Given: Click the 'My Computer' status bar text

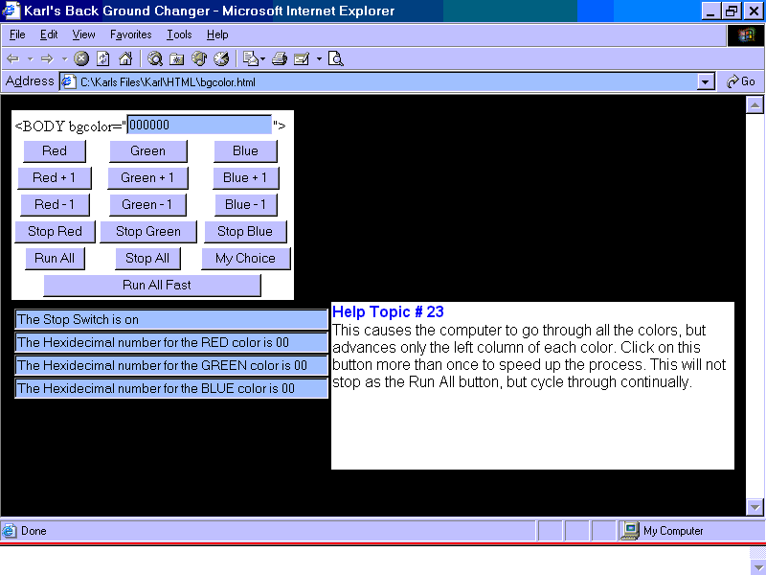Looking at the screenshot, I should 673,531.
